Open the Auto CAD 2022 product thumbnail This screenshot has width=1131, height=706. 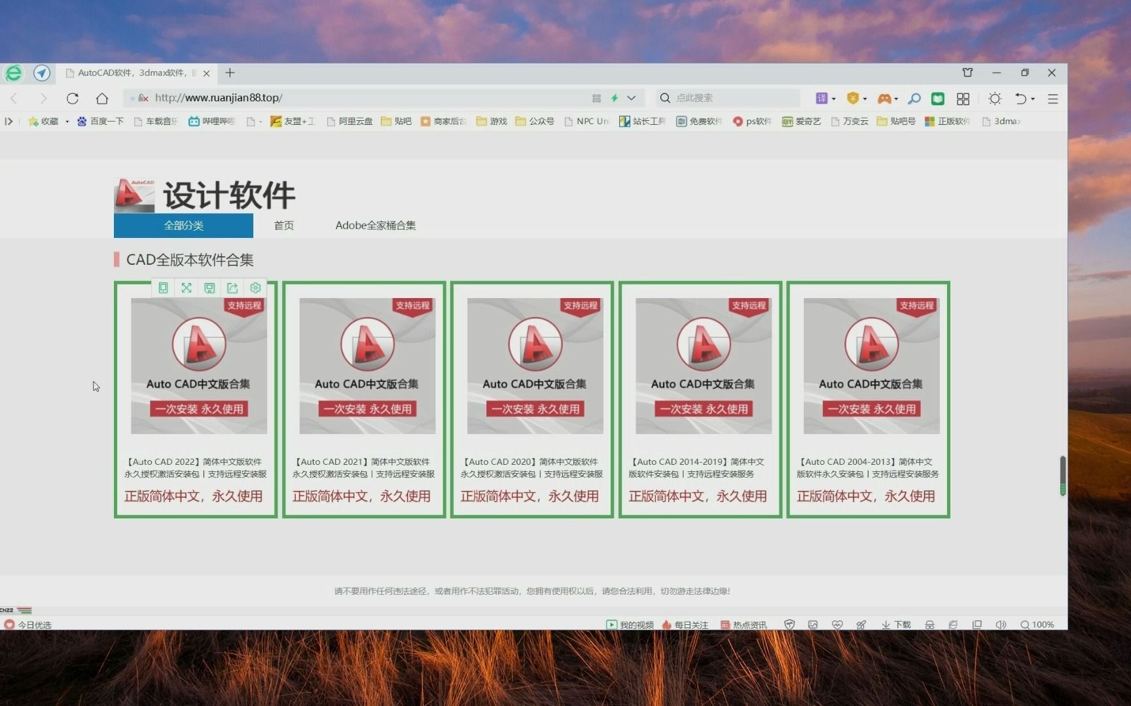pos(199,366)
